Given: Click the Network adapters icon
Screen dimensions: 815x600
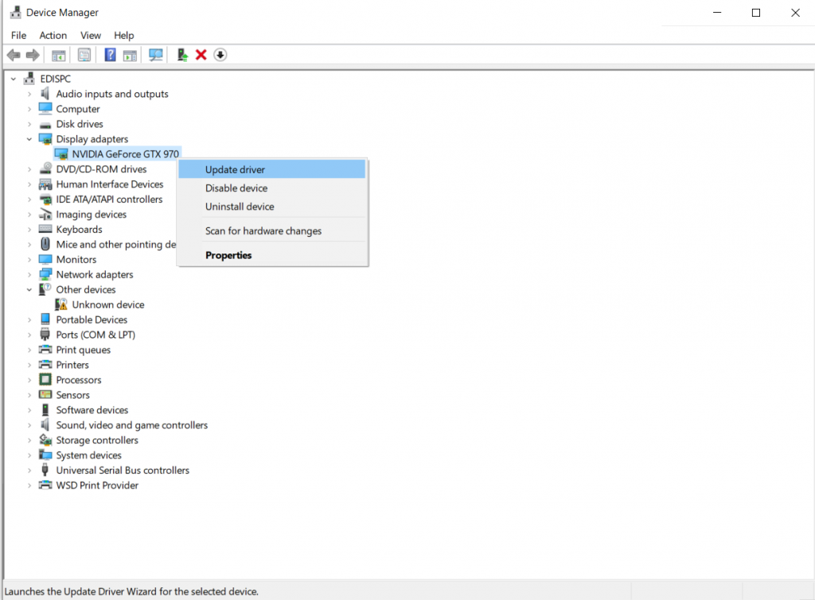Looking at the screenshot, I should 45,274.
